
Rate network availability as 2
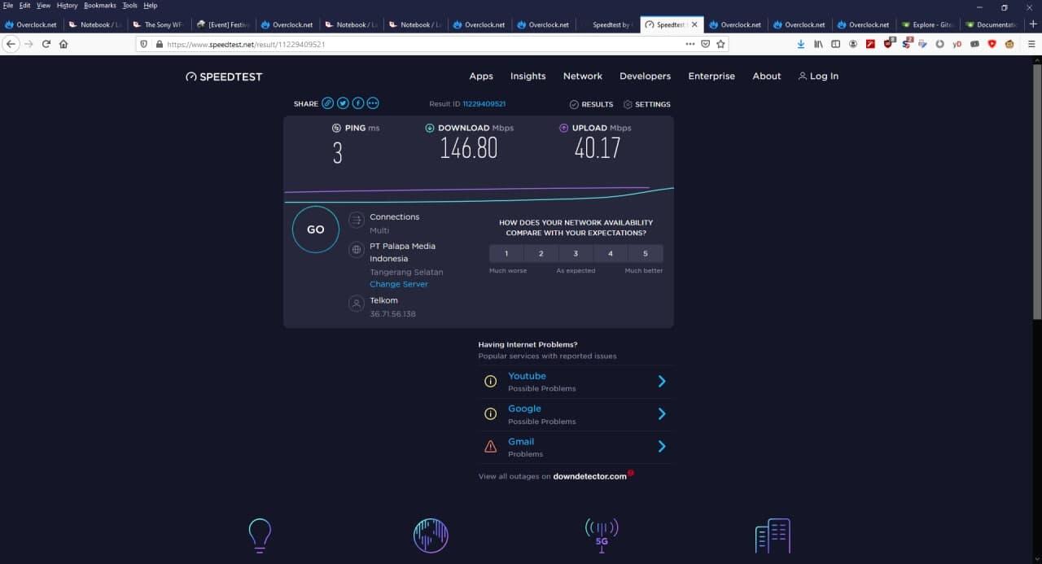(x=541, y=253)
